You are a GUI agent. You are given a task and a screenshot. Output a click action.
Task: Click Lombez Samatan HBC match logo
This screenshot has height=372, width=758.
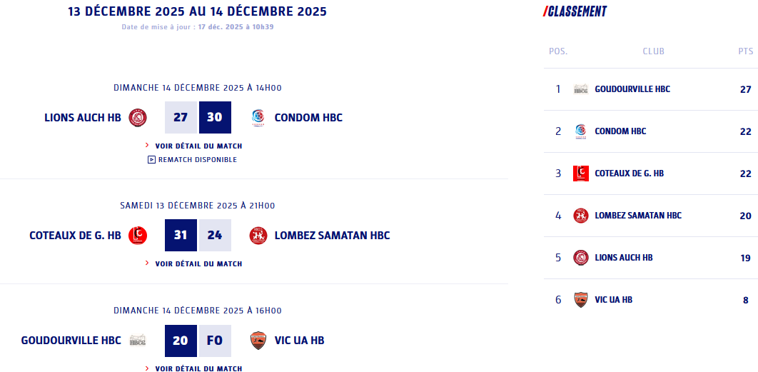[258, 236]
